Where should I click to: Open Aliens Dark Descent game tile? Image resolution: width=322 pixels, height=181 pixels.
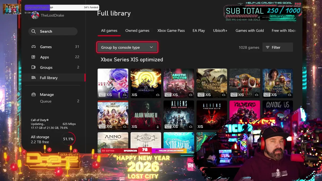[179, 115]
